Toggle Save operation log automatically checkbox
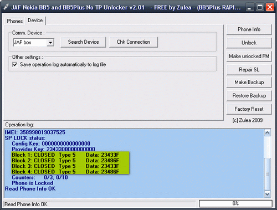 (15, 64)
